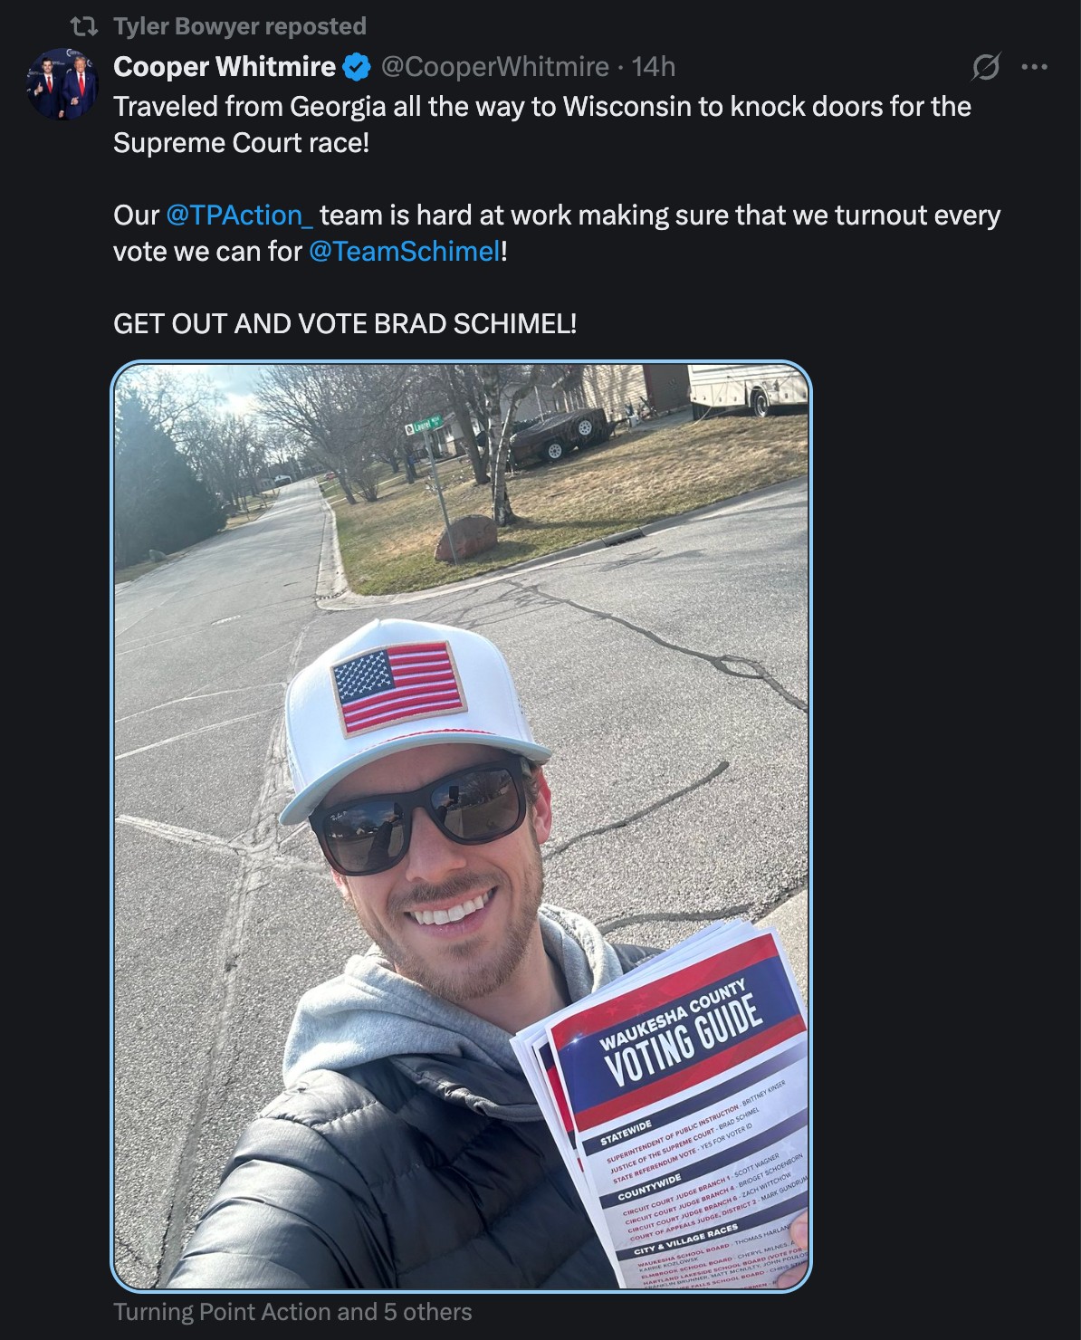Open the tweet via the 14h timestamp
This screenshot has width=1081, height=1340.
coord(654,67)
